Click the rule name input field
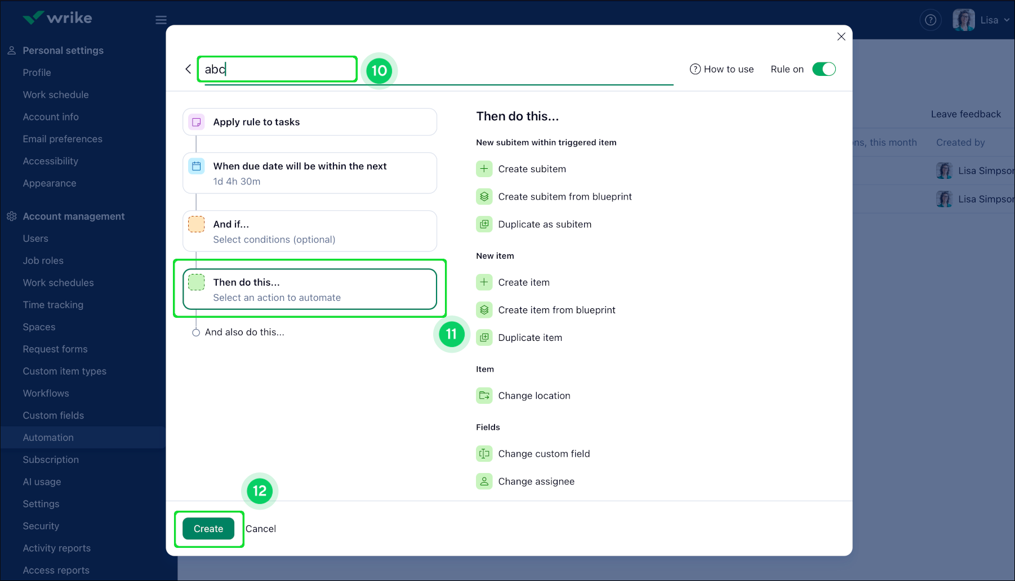The image size is (1015, 581). click(439, 70)
